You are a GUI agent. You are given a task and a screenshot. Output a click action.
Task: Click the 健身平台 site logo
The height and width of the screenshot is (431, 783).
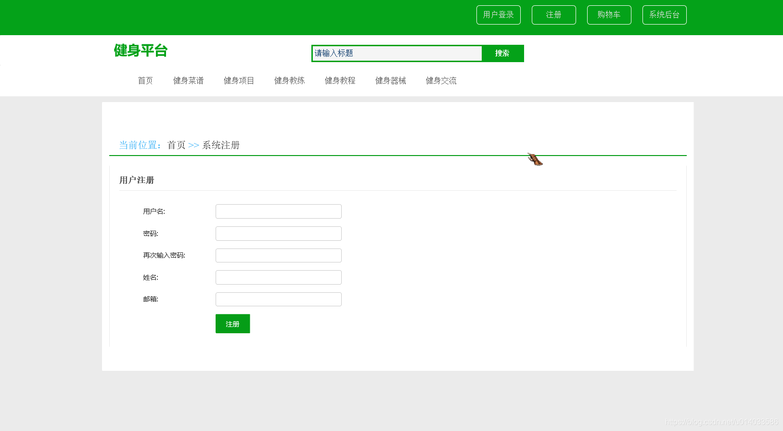pos(141,50)
